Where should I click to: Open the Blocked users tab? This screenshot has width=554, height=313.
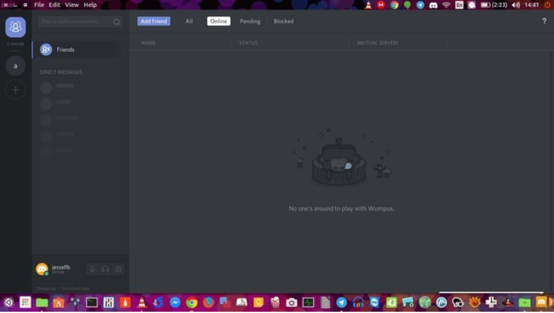click(x=284, y=21)
